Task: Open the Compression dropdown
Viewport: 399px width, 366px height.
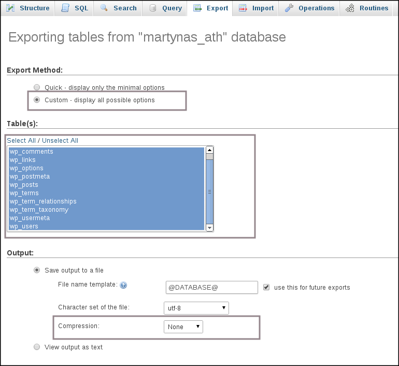Action: tap(183, 327)
